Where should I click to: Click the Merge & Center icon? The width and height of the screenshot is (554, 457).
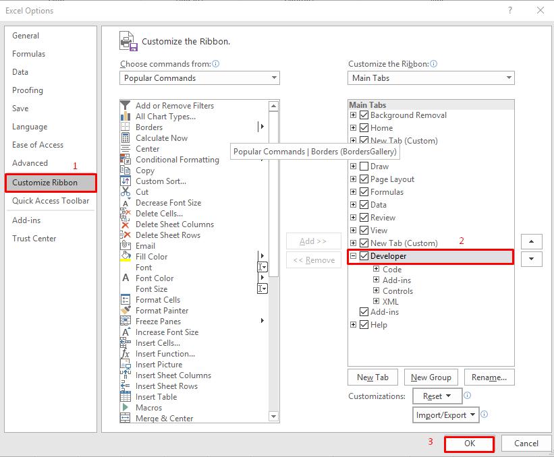pos(126,419)
